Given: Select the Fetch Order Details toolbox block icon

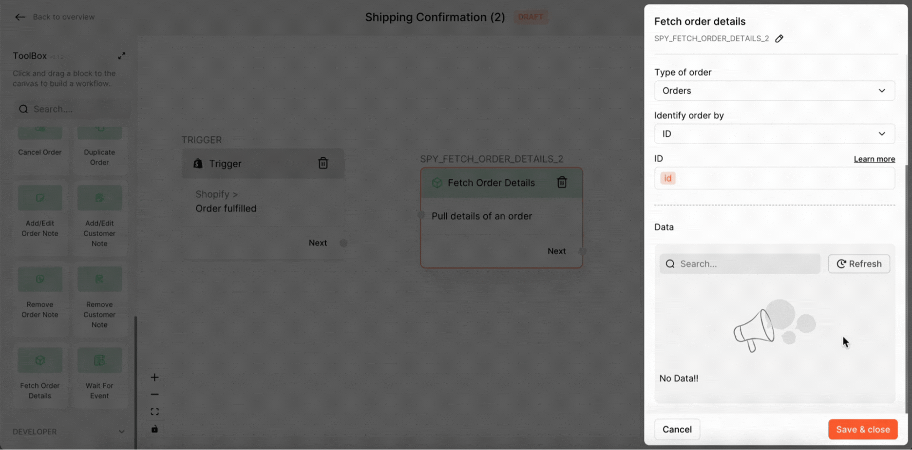Looking at the screenshot, I should tap(40, 360).
